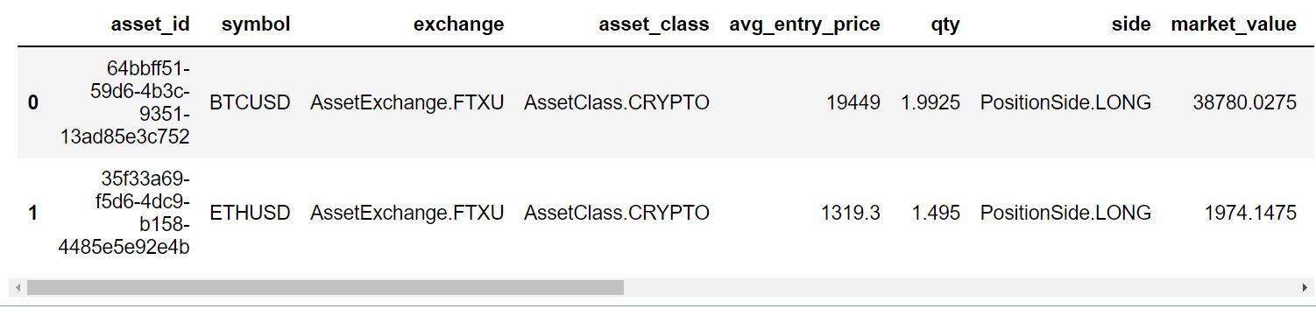The width and height of the screenshot is (1316, 316).
Task: Click the exchange column header
Action: point(459,25)
